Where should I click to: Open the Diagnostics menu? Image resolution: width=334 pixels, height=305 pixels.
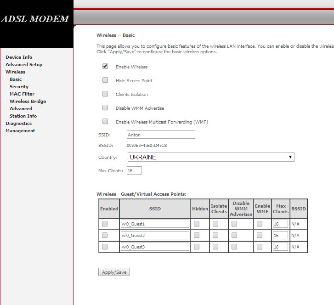coord(18,124)
